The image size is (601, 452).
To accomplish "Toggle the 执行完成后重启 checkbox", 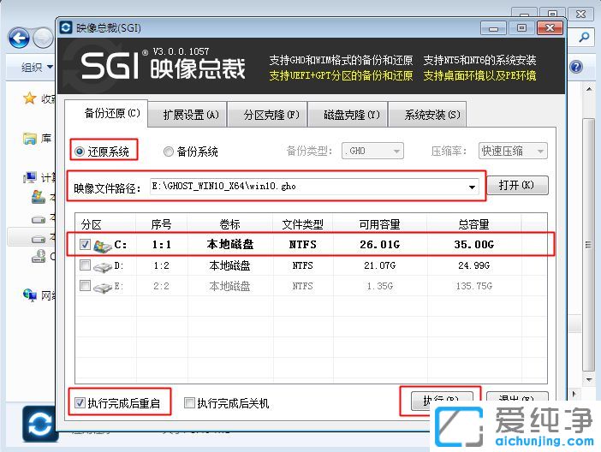I will pos(80,402).
